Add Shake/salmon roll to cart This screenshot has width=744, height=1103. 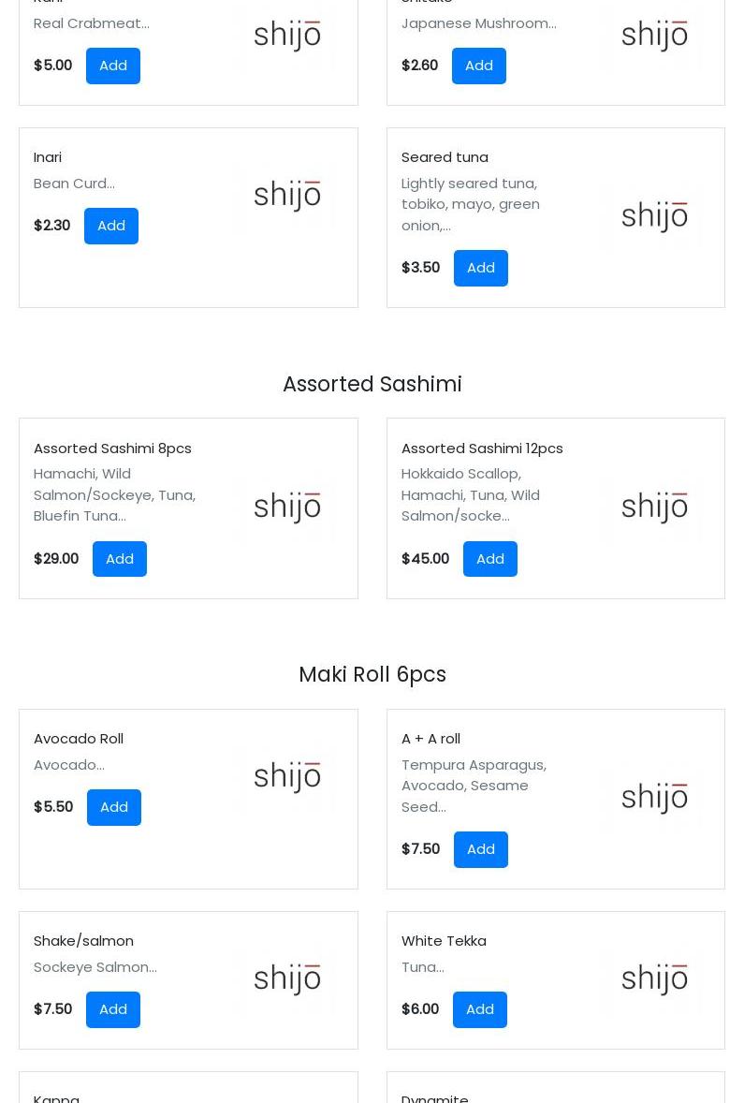tap(112, 1009)
